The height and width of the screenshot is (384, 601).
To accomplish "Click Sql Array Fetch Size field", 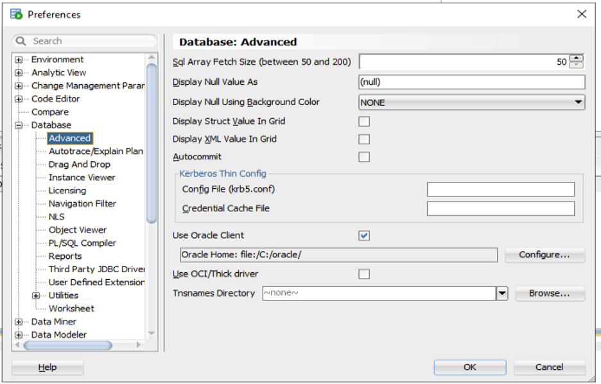I will pyautogui.click(x=464, y=62).
